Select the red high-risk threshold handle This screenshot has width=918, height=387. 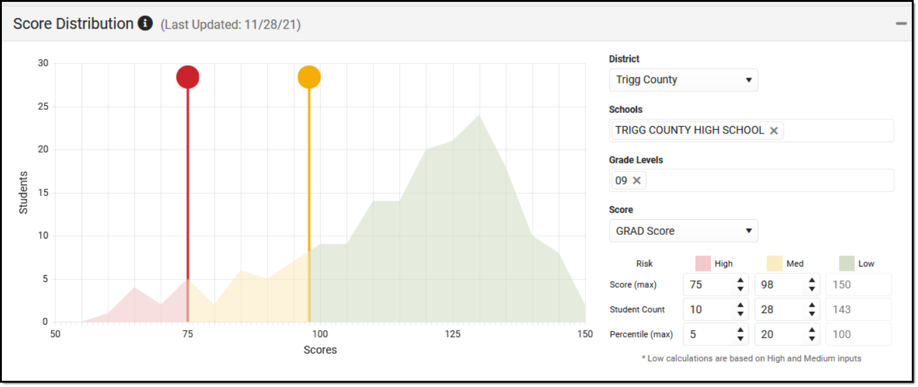click(x=188, y=77)
